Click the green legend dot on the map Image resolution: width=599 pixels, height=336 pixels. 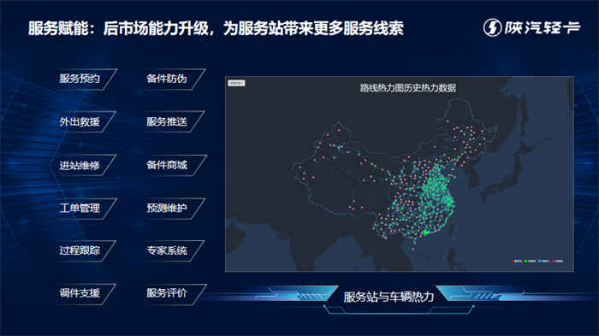pos(526,261)
